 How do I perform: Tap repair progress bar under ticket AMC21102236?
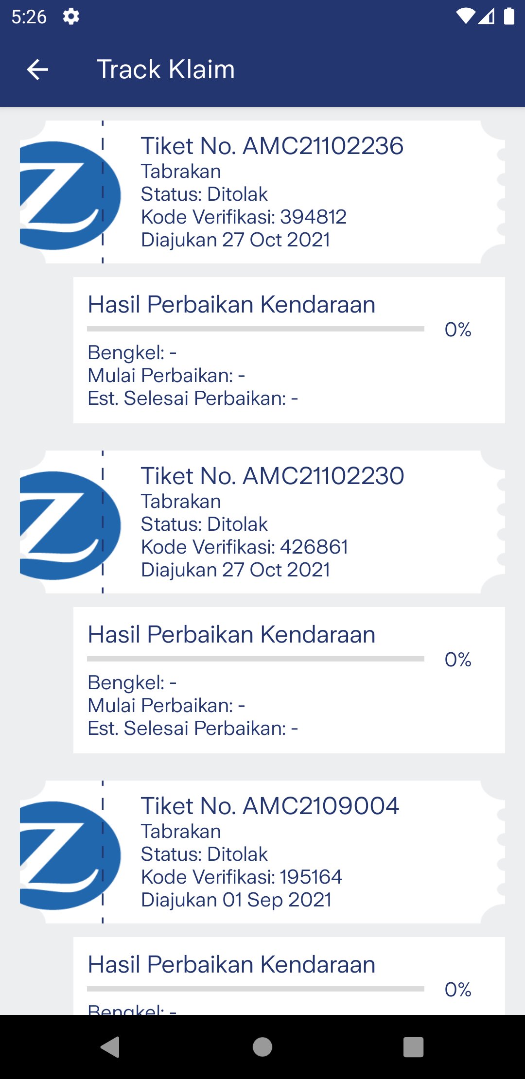(x=255, y=329)
